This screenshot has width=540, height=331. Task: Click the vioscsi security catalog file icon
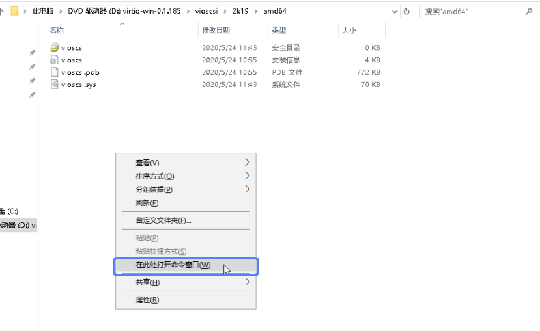pyautogui.click(x=55, y=47)
